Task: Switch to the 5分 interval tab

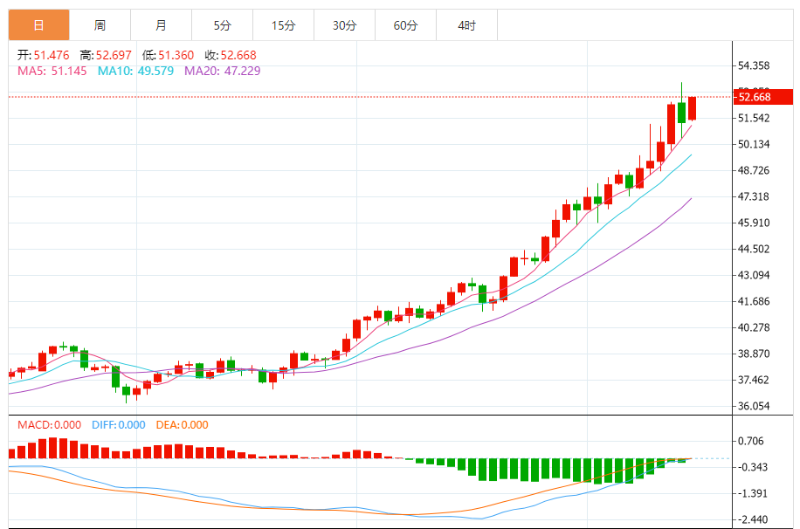Action: pos(222,25)
